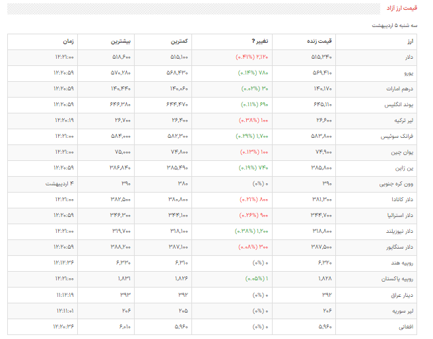Open the یورو (Euro) currency link
Image resolution: width=433 pixels, height=339 pixels.
[x=409, y=73]
